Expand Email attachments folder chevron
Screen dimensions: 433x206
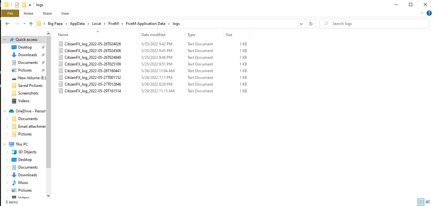point(7,126)
